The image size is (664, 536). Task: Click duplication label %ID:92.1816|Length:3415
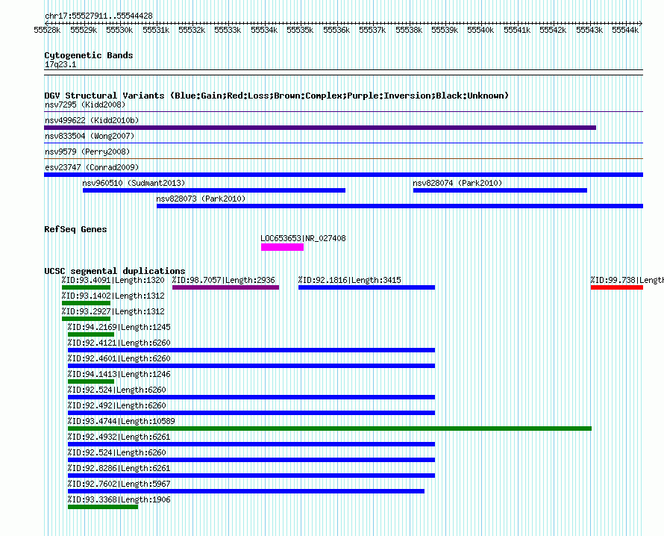349,280
